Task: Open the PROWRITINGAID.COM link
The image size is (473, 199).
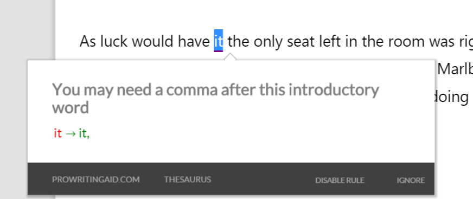Action: click(95, 179)
